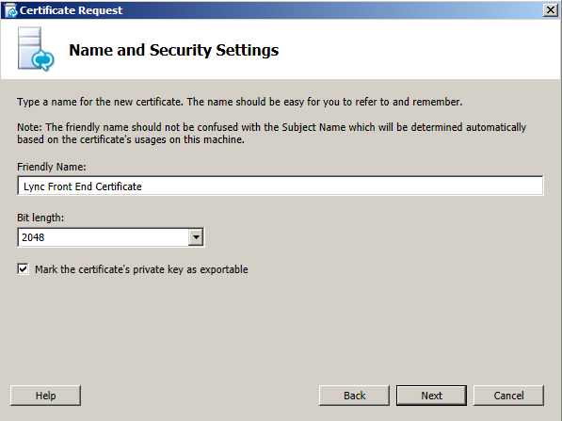Click the "Mark the certificate's private key as exportable" label
Screen dimensions: 562x421
141,269
